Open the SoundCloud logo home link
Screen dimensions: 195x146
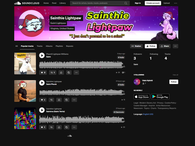point(27,3)
